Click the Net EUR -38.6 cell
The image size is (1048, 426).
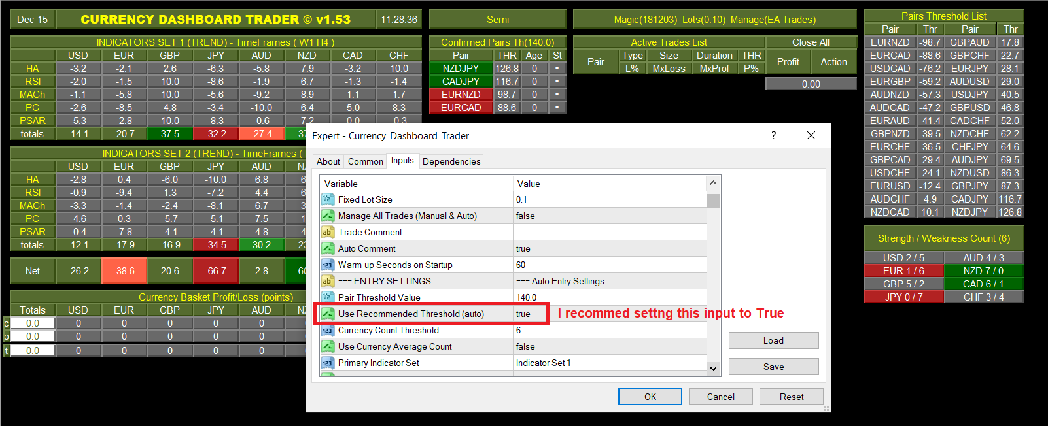pyautogui.click(x=124, y=270)
